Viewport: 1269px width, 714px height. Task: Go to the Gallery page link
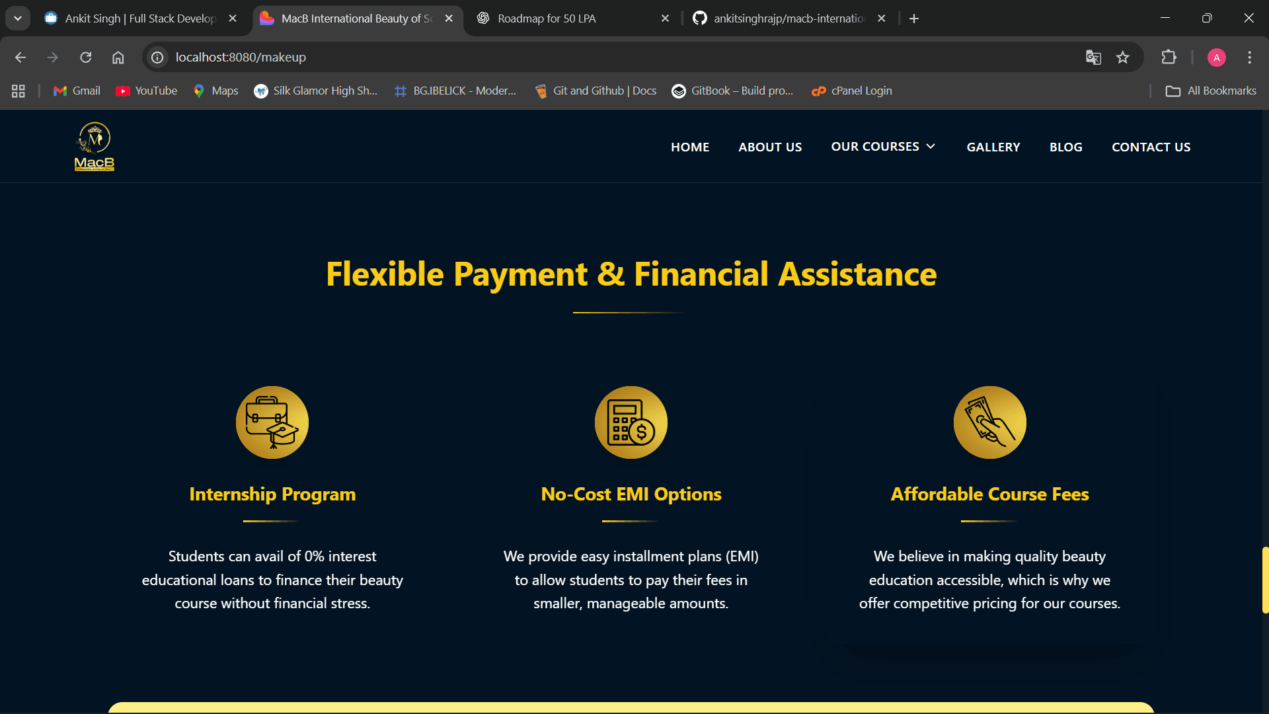coord(993,147)
